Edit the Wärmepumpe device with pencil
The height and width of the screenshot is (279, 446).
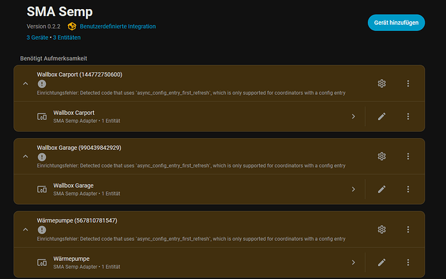click(x=382, y=262)
